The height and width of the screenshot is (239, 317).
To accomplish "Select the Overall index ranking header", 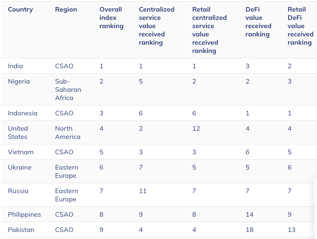I will pos(111,18).
